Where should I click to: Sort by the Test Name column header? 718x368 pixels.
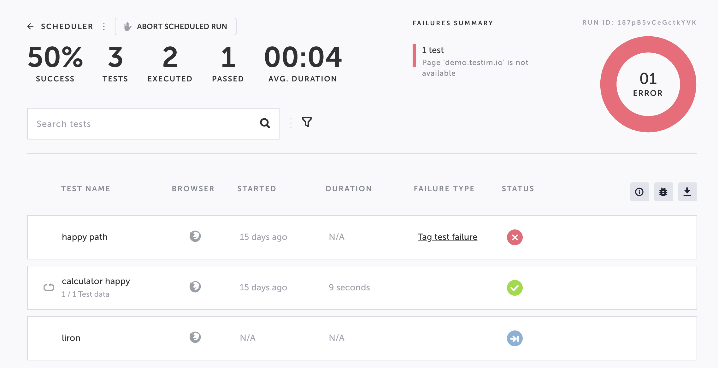[x=85, y=189]
